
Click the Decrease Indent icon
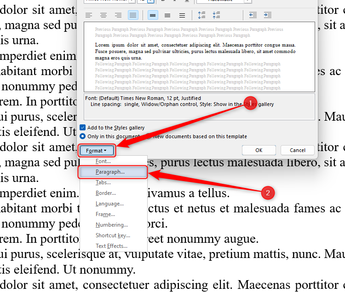pyautogui.click(x=253, y=15)
